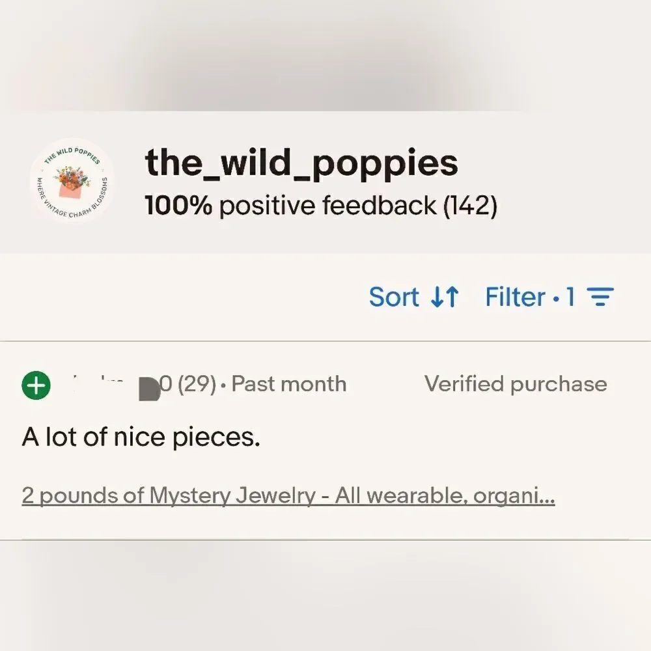Click the filter lines icon
651x651 pixels.
(x=600, y=298)
